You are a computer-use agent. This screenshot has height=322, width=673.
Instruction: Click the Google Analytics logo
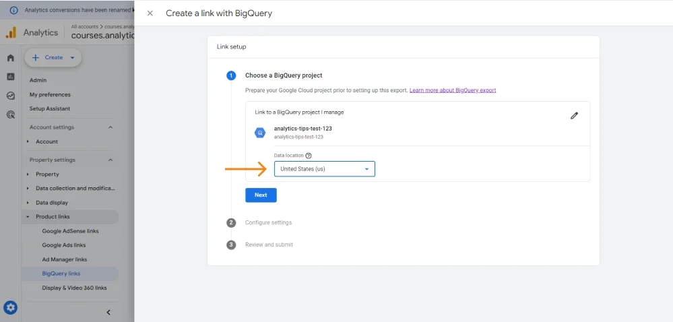(x=11, y=32)
